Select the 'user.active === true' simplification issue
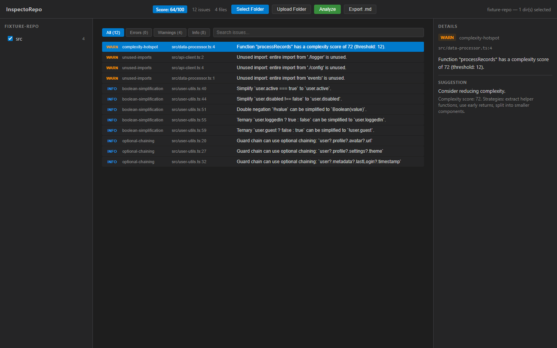Image resolution: width=557 pixels, height=348 pixels. tap(263, 89)
